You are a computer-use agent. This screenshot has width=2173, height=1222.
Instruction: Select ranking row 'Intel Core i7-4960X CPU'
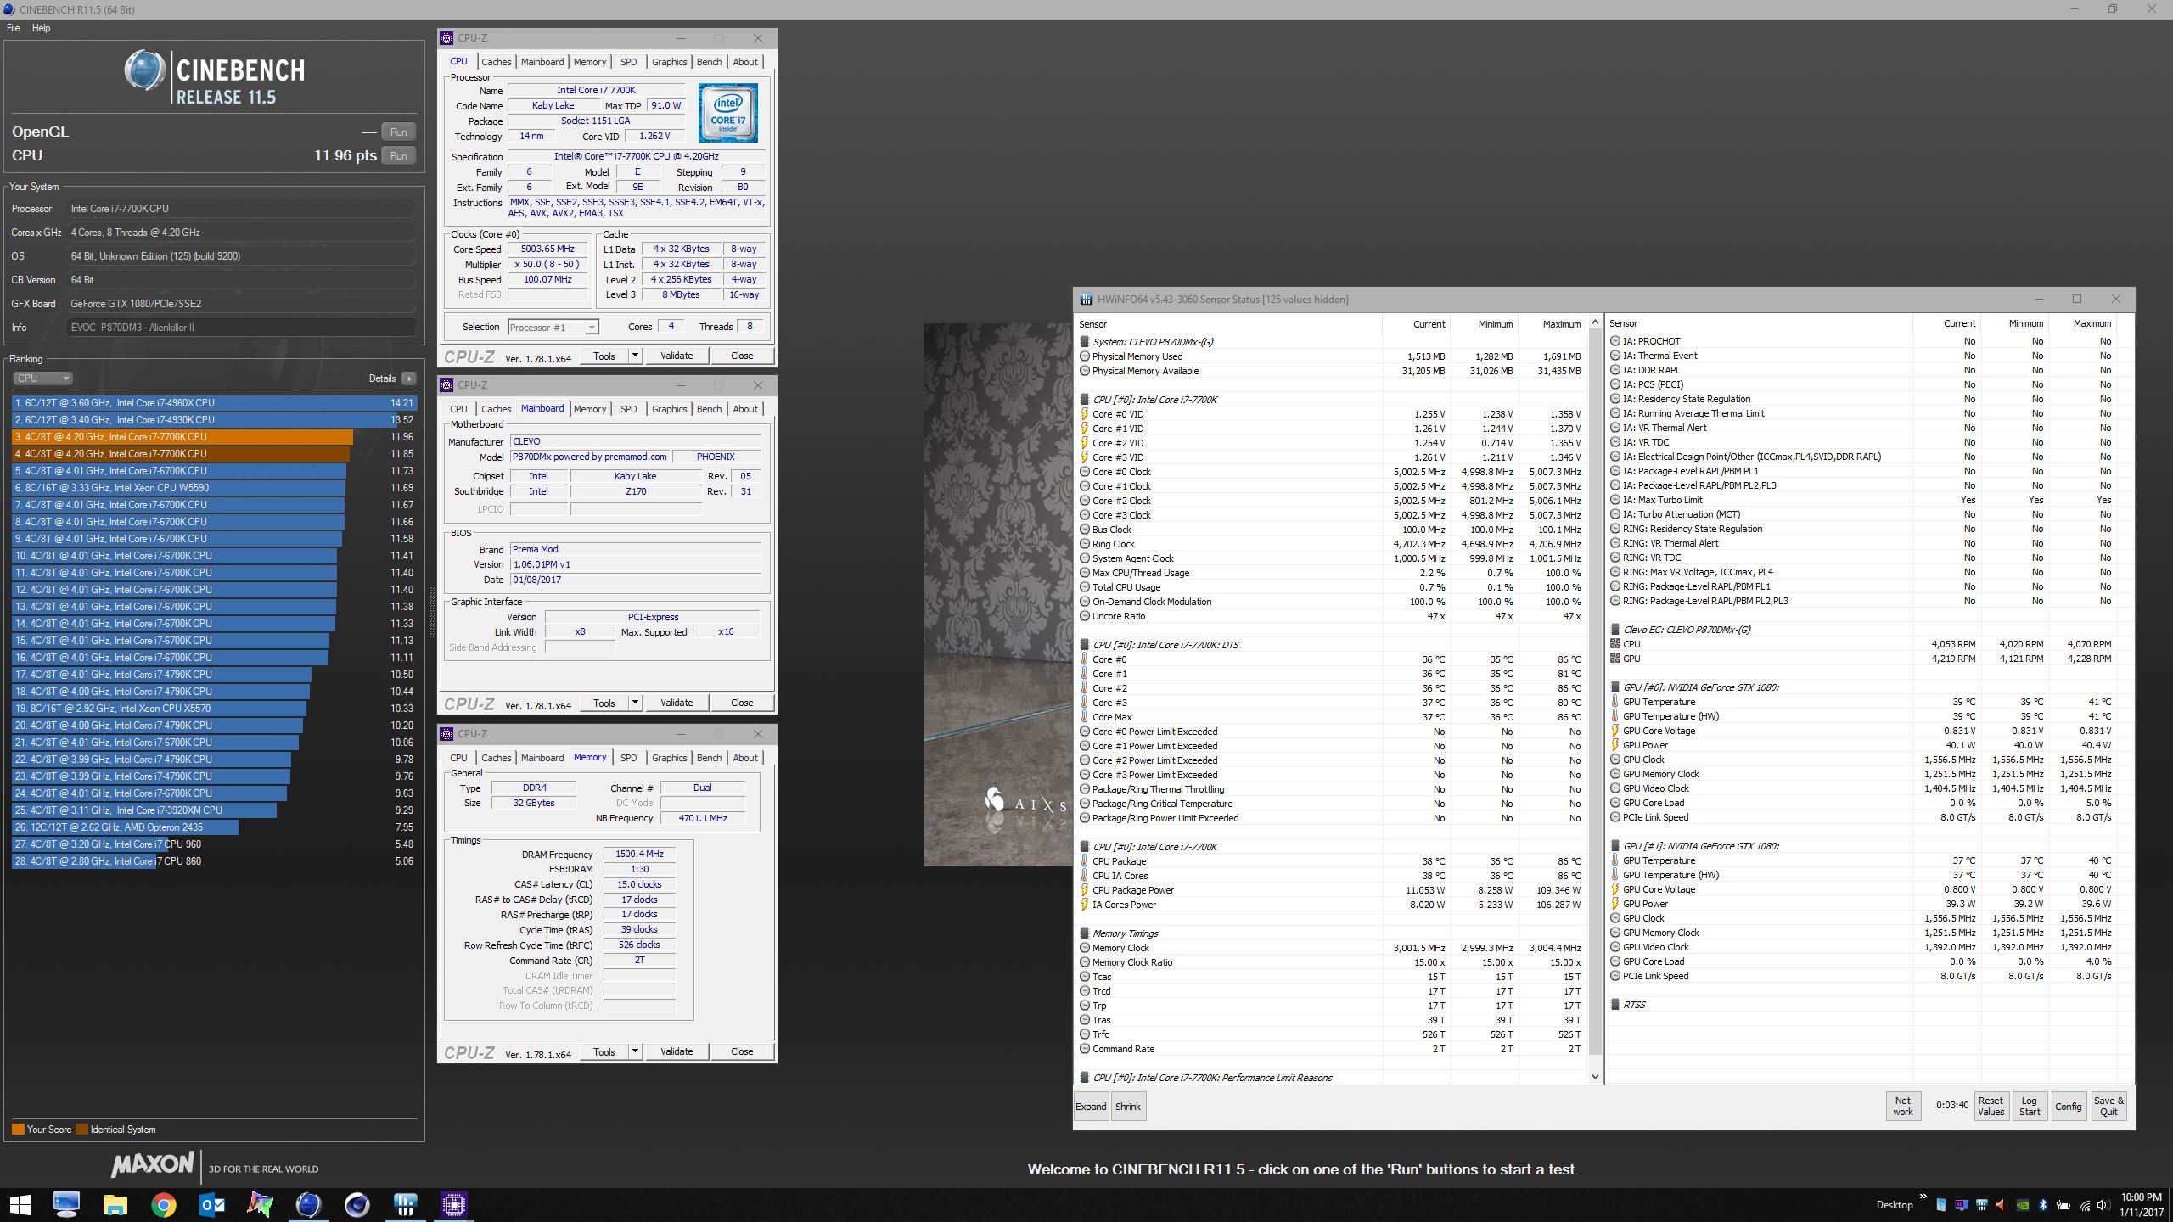(215, 403)
